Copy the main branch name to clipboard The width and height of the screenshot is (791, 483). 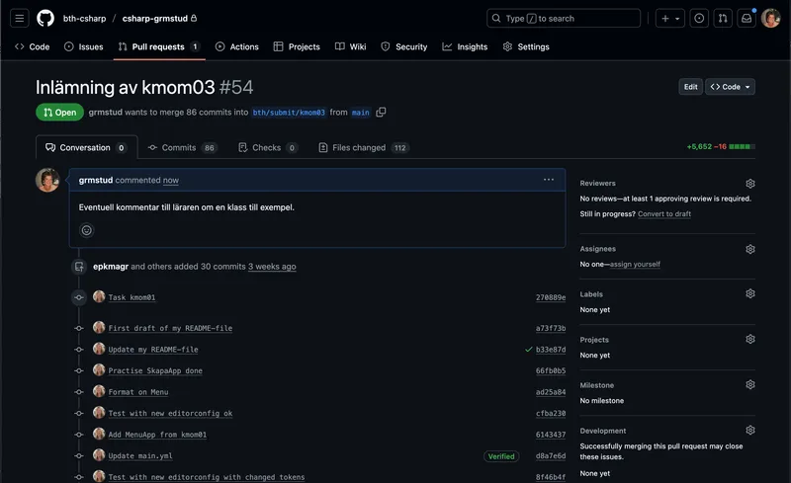pyautogui.click(x=382, y=113)
